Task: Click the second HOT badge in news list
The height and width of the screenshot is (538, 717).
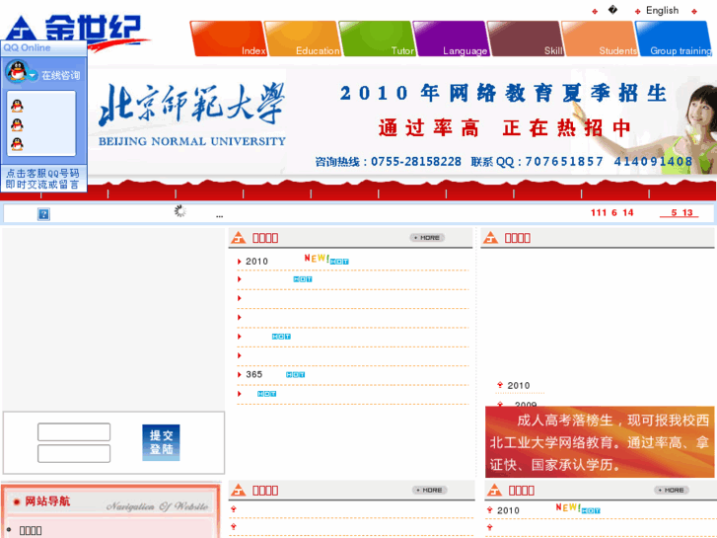Action: [303, 279]
